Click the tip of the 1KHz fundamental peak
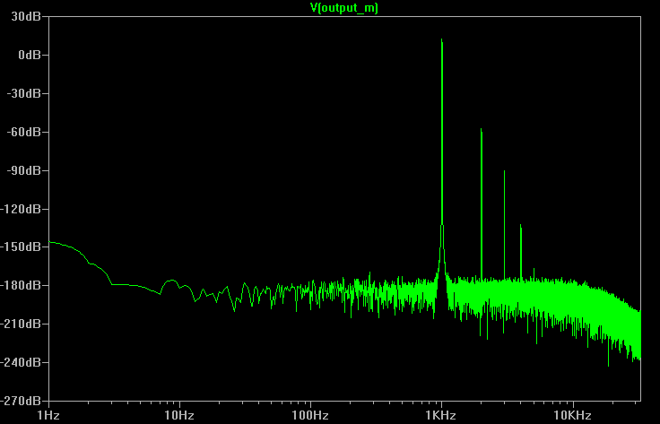Screen dimensions: 660x424 point(441,39)
